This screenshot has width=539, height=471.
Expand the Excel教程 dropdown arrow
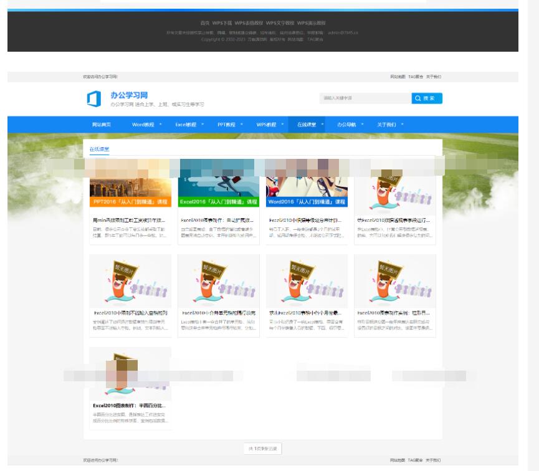click(x=203, y=125)
